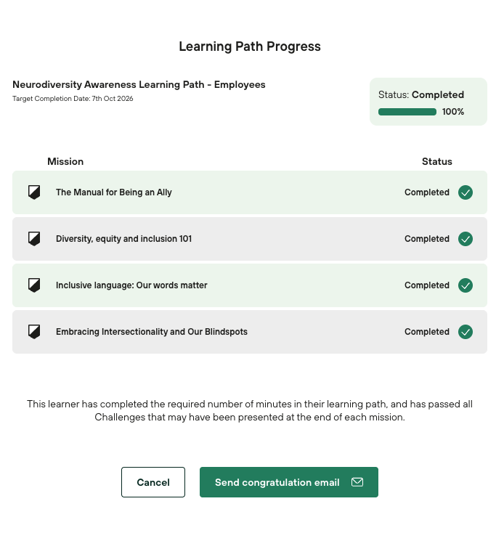This screenshot has width=504, height=533.
Task: Open Diversity, equity and inclusion 101 mission
Action: click(x=124, y=239)
